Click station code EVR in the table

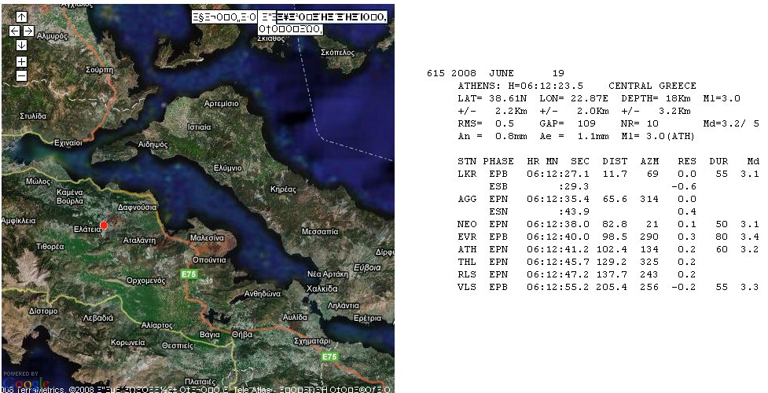[x=467, y=237]
